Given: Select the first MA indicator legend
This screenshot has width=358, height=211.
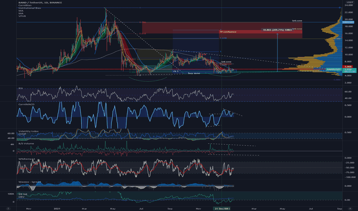Looking at the screenshot, I should pyautogui.click(x=21, y=11).
